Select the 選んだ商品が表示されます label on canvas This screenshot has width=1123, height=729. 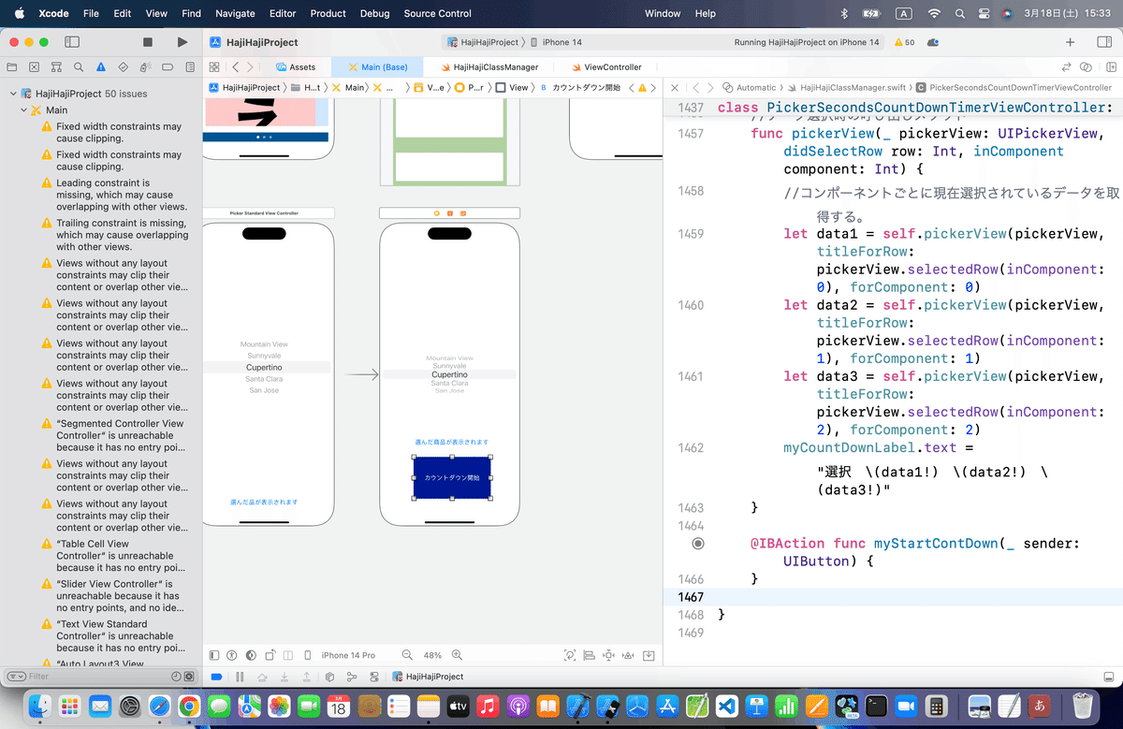(452, 442)
